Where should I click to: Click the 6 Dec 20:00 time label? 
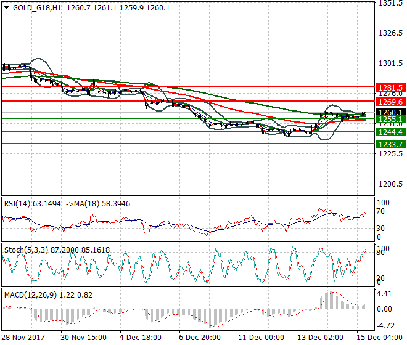(x=200, y=338)
